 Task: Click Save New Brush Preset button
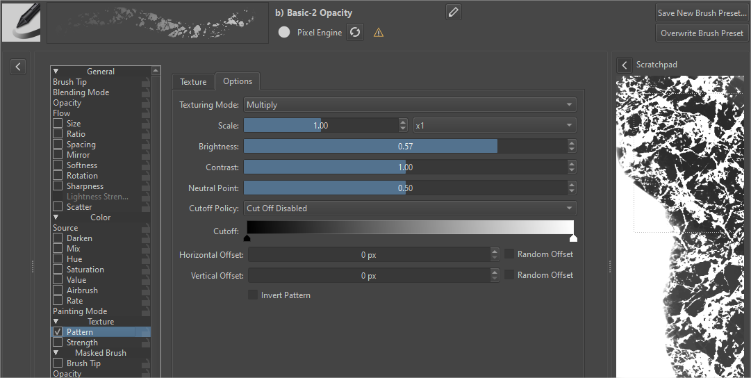tap(702, 13)
